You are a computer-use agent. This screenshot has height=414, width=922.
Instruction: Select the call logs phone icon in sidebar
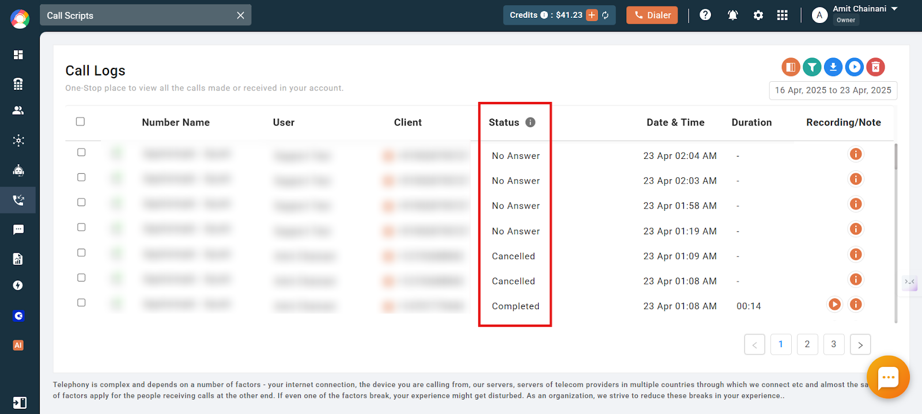(x=18, y=200)
